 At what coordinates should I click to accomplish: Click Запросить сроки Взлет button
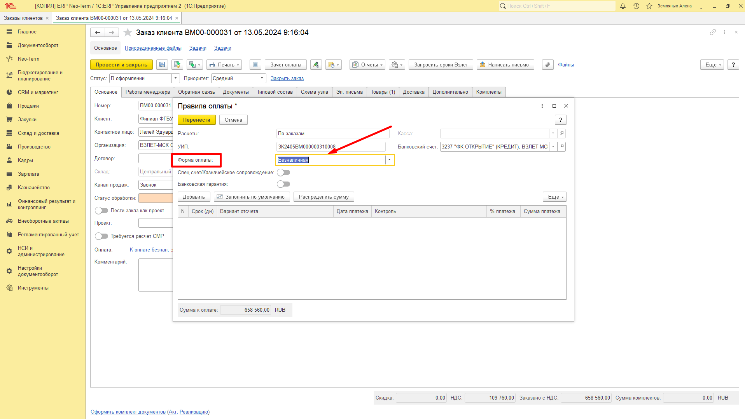pos(441,65)
